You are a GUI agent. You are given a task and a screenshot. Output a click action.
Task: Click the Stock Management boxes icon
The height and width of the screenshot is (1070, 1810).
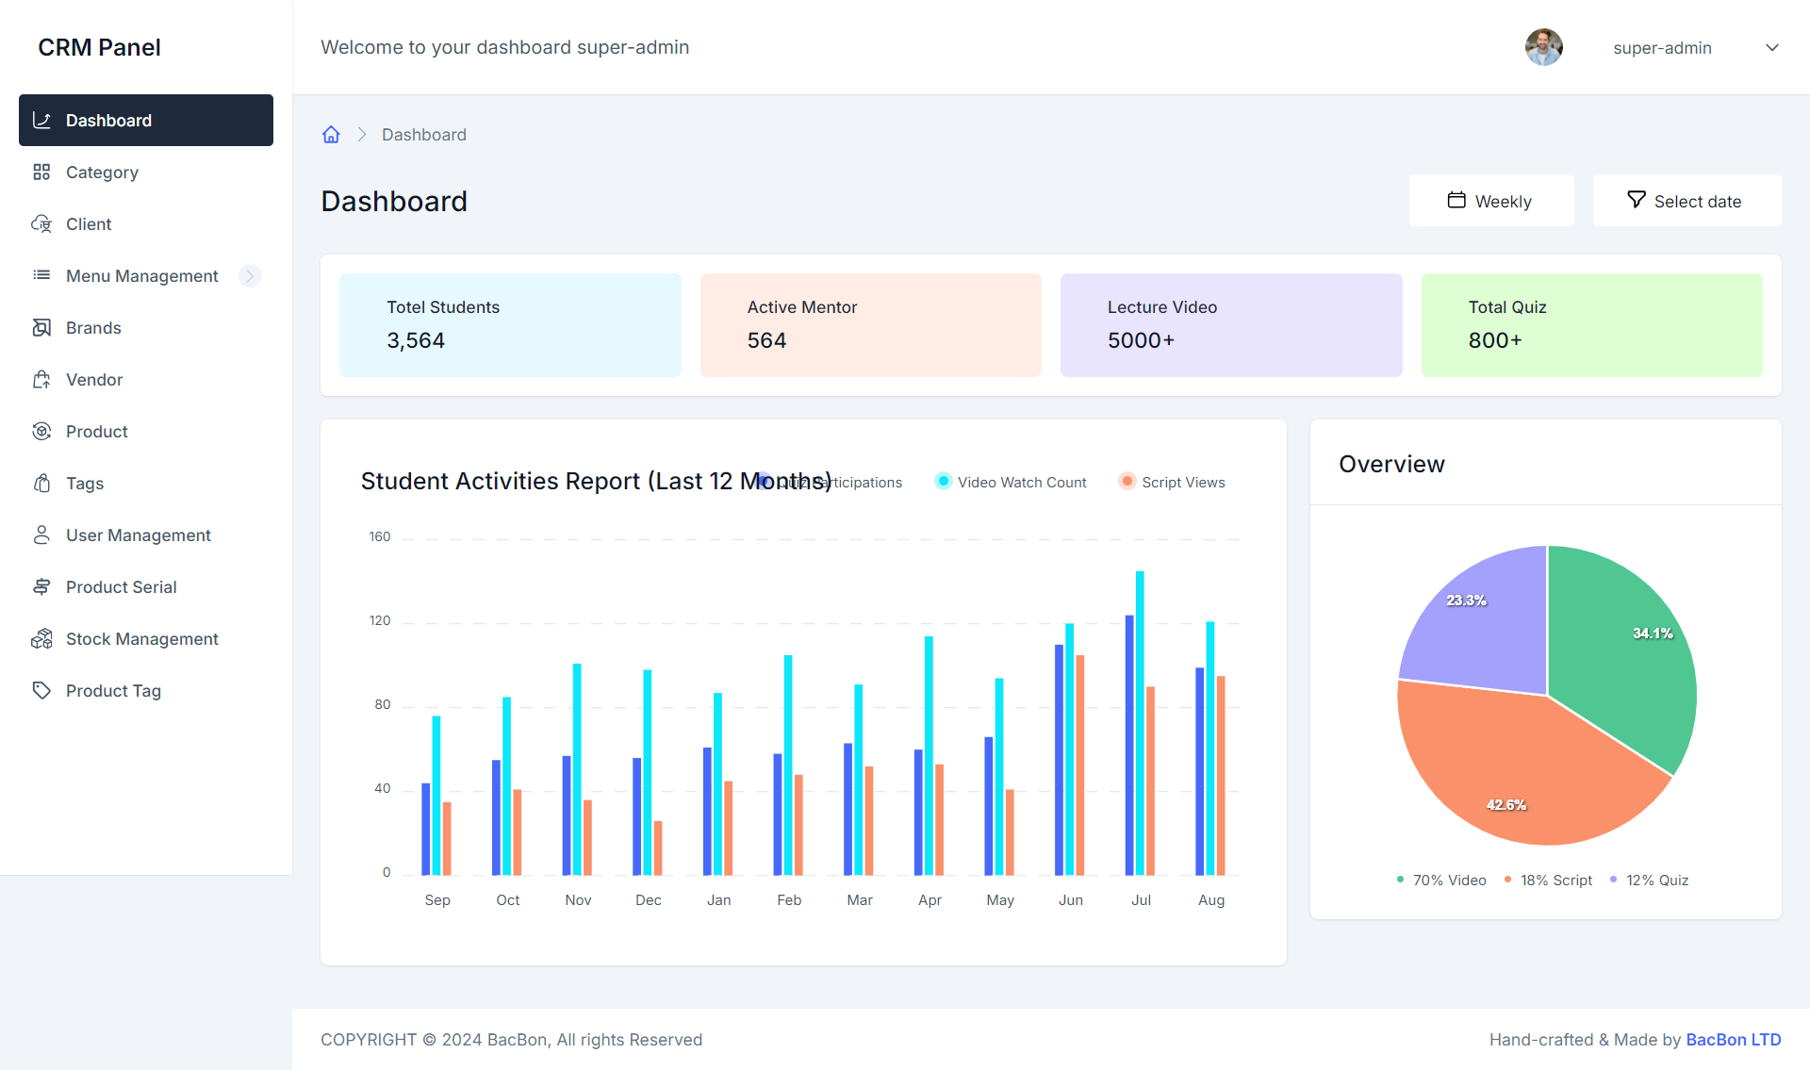[41, 638]
